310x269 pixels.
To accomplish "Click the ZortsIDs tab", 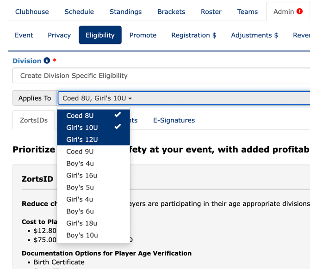I will (34, 120).
